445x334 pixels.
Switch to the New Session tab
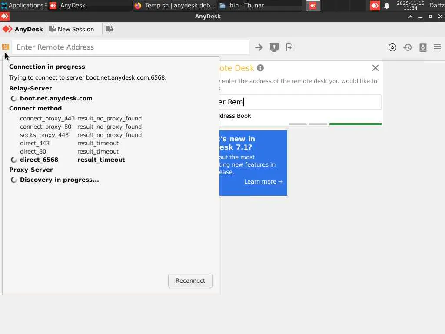(74, 29)
